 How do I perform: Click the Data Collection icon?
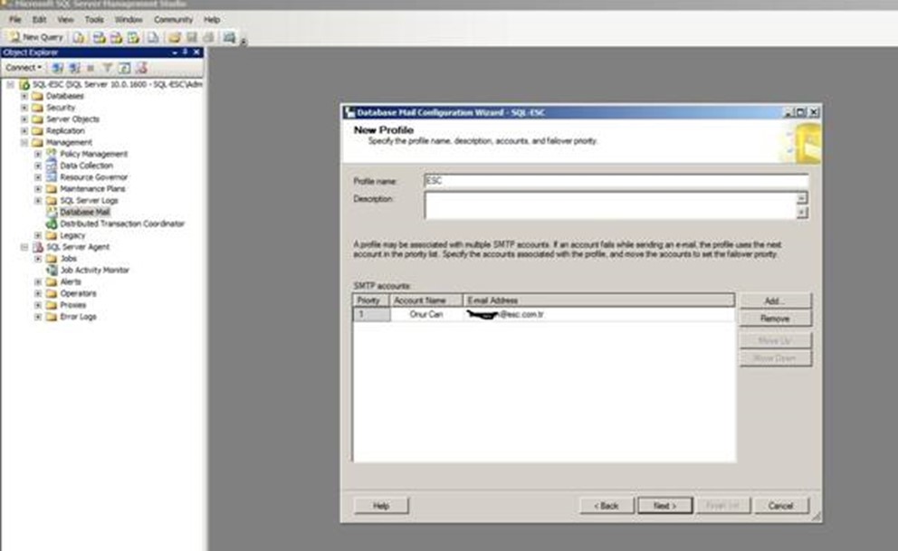(x=52, y=166)
